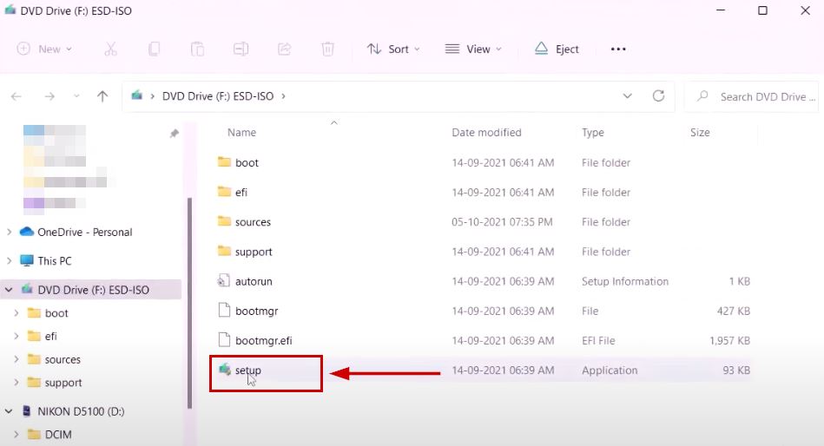Screen dimensions: 824x446
Task: Click the efi folder icon in file list
Action: coord(224,191)
